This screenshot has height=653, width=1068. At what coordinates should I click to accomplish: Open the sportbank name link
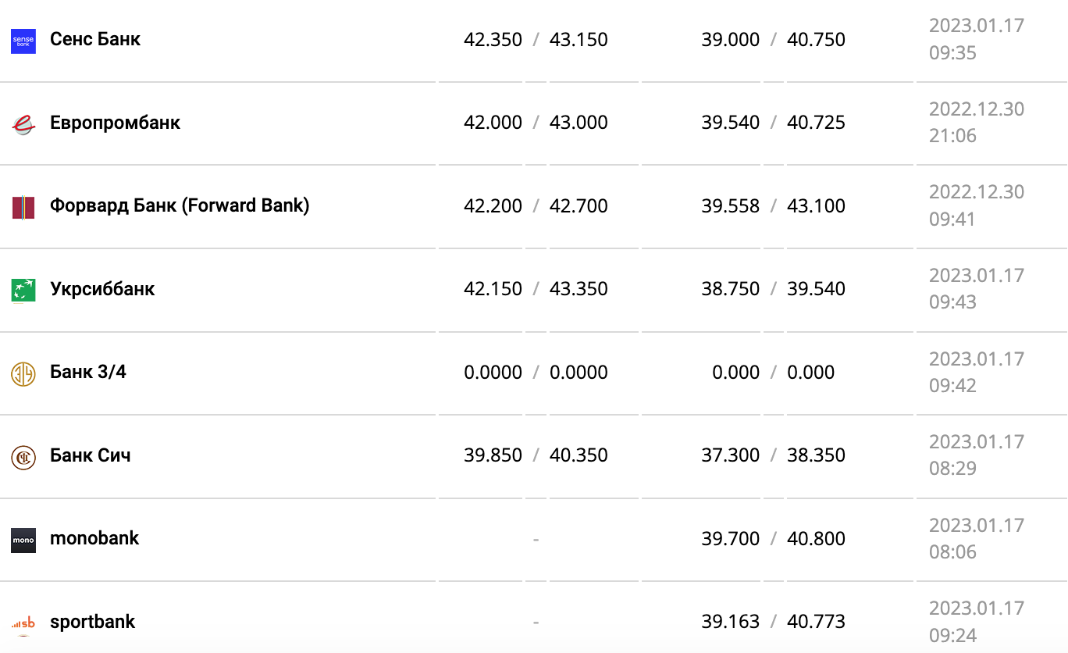pos(92,622)
